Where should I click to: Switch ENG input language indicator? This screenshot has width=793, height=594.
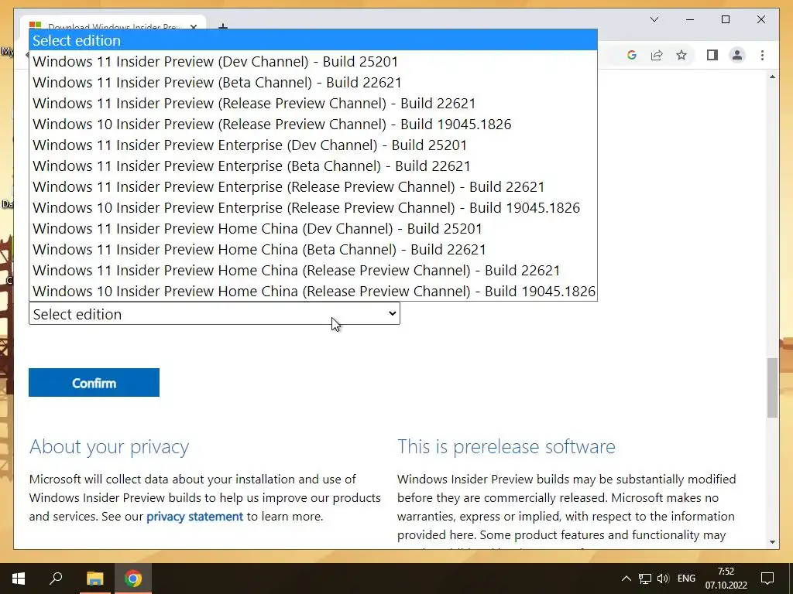686,579
